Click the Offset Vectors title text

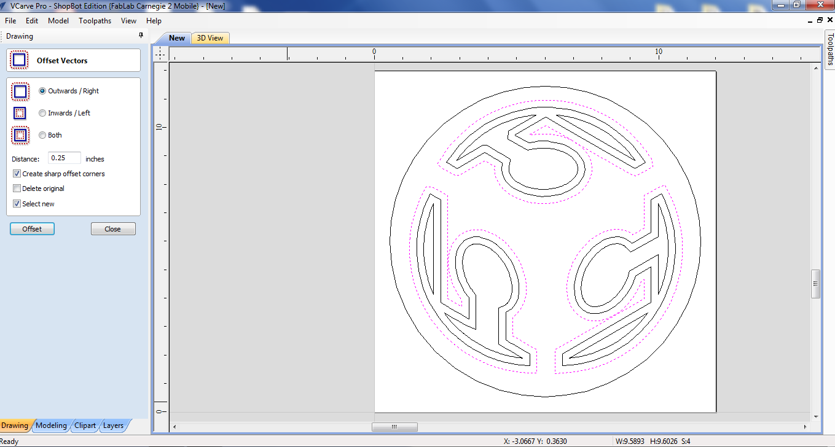(x=62, y=61)
